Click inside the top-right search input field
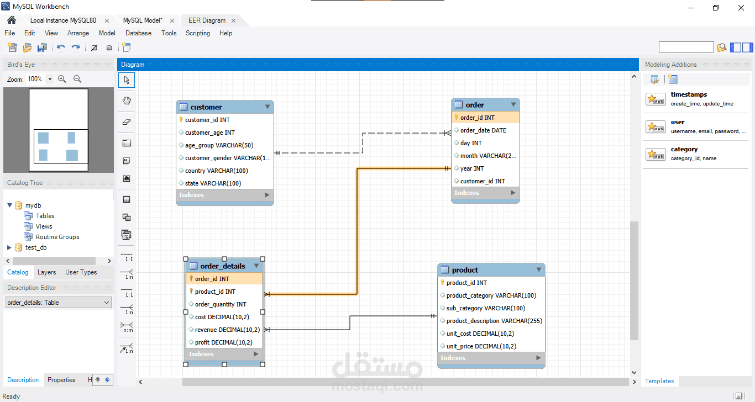The width and height of the screenshot is (755, 402). point(685,47)
